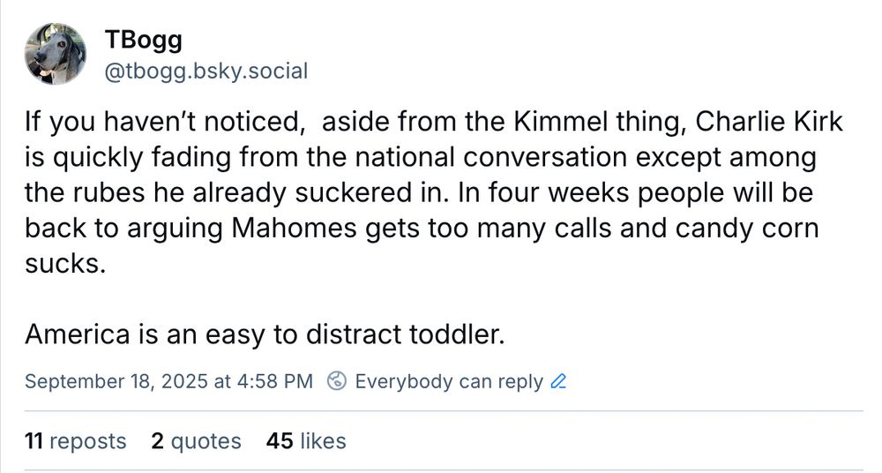Open the 45 likes list
This screenshot has height=473, width=882.
pyautogui.click(x=306, y=440)
